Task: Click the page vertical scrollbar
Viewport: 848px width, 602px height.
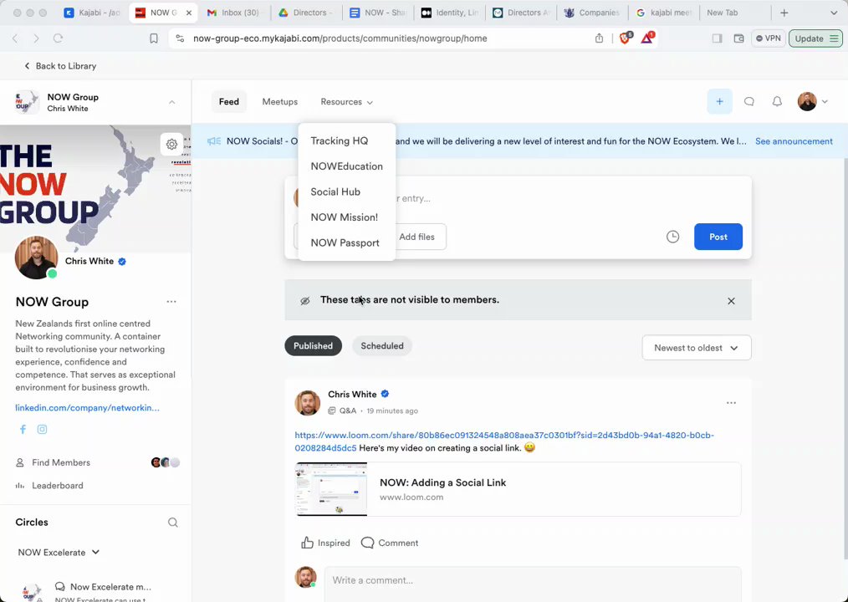Action: pos(845,357)
